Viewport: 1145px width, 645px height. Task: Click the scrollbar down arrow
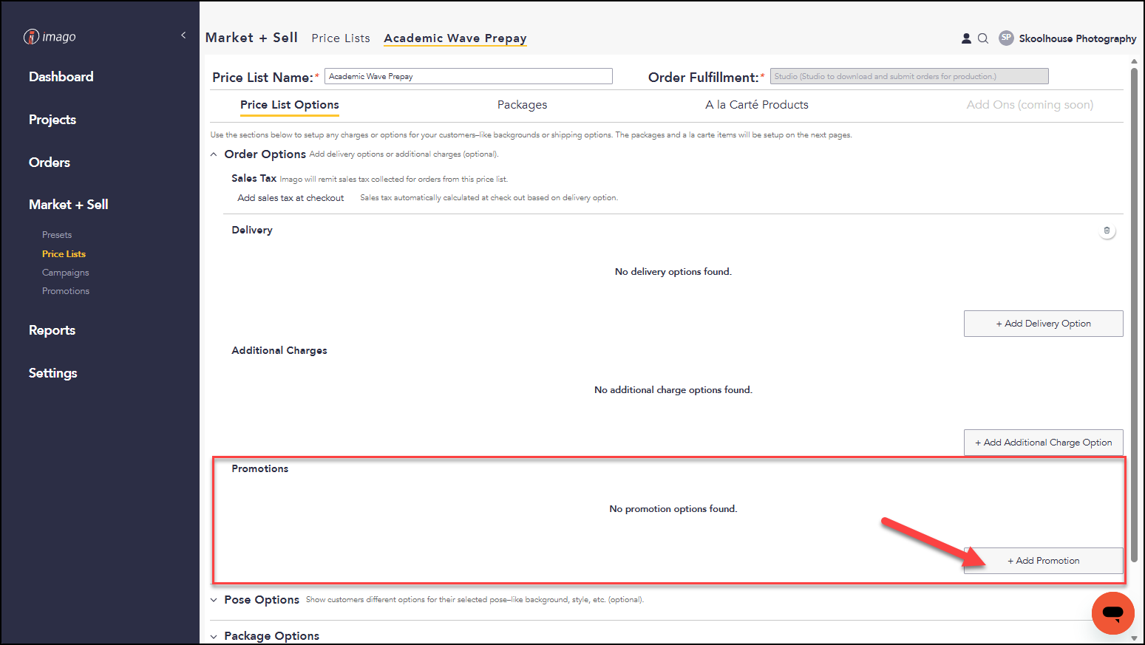[1134, 638]
